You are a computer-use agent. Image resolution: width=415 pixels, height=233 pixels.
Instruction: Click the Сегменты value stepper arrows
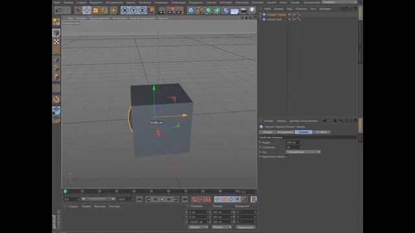click(300, 147)
